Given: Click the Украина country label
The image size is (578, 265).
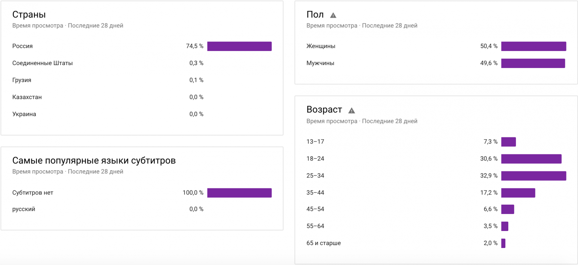Looking at the screenshot, I should click(24, 114).
